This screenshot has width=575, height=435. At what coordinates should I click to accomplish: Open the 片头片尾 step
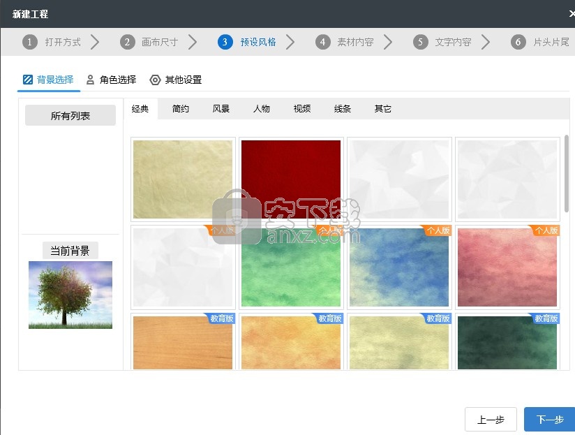[x=551, y=42]
